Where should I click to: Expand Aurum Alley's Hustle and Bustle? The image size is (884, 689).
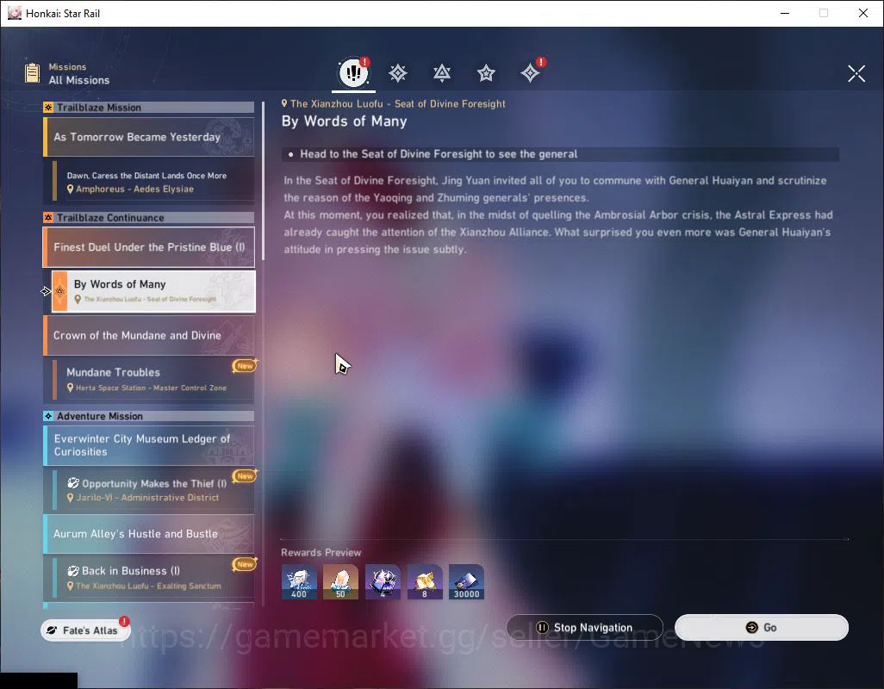[149, 533]
